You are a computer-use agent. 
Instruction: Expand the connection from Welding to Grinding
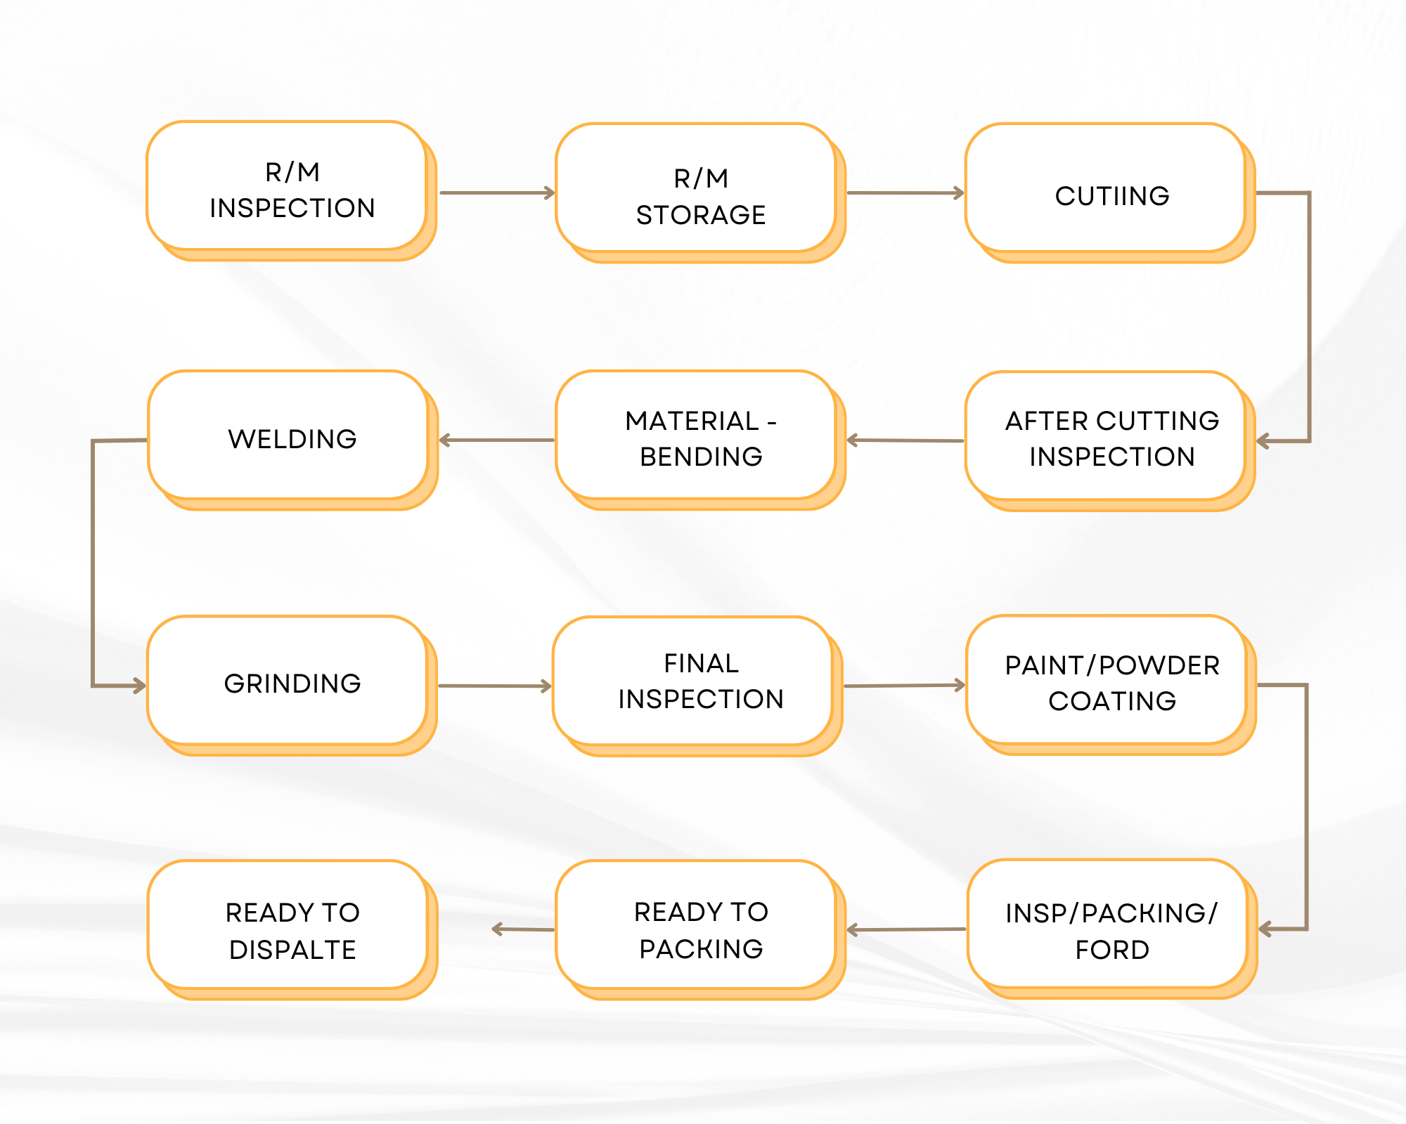(x=91, y=562)
